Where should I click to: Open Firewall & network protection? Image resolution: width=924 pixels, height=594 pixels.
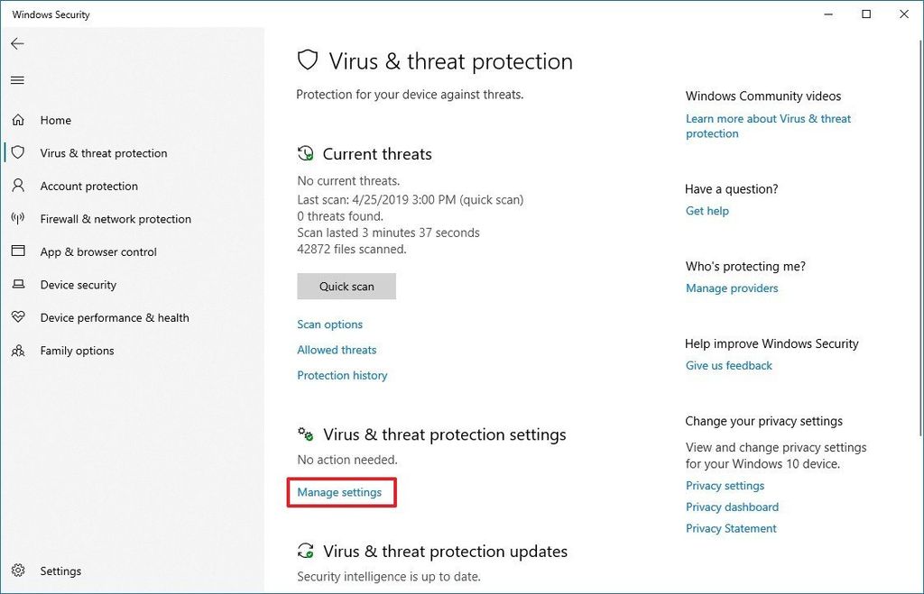click(x=115, y=219)
